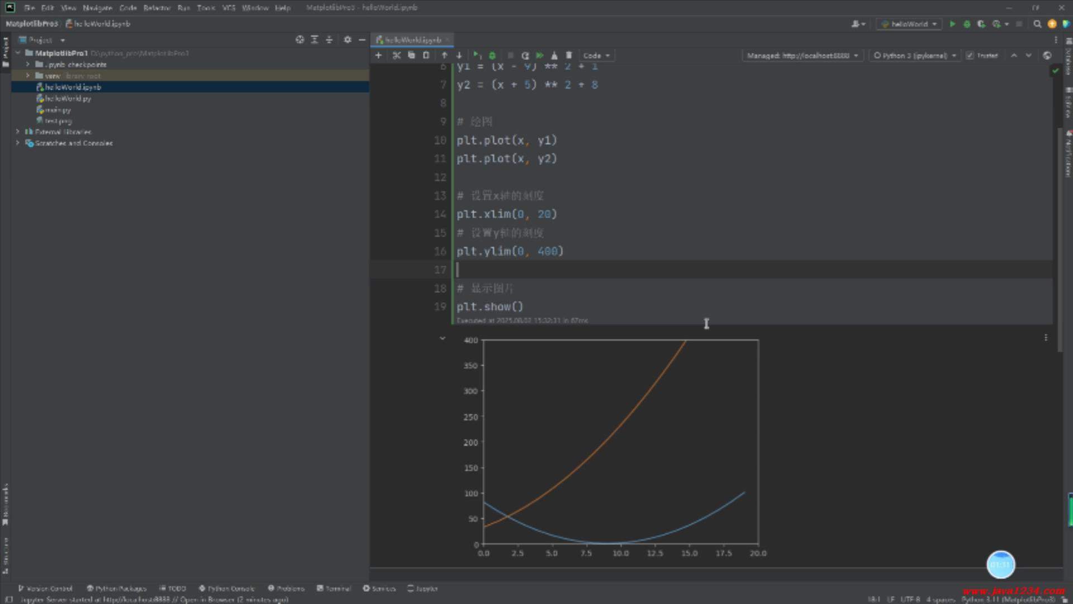Add a new cell below
1073x604 pixels.
(378, 55)
